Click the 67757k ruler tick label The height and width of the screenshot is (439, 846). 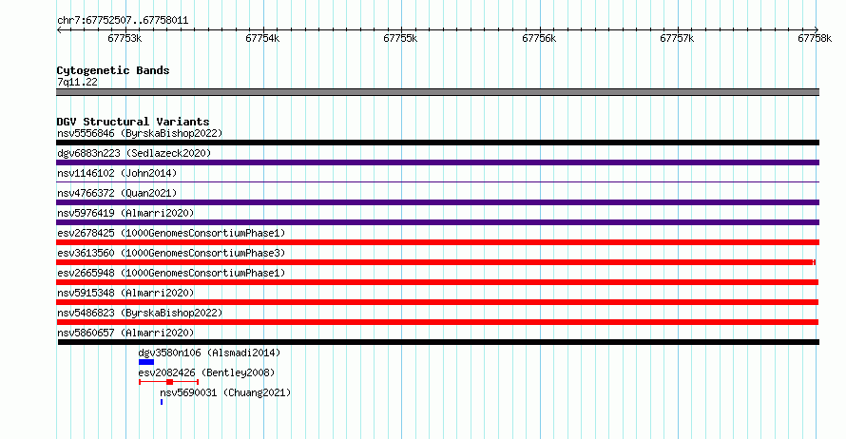point(677,38)
